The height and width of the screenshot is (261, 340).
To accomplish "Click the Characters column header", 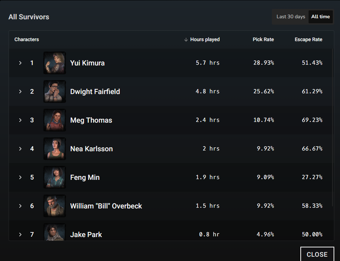I will pos(27,40).
